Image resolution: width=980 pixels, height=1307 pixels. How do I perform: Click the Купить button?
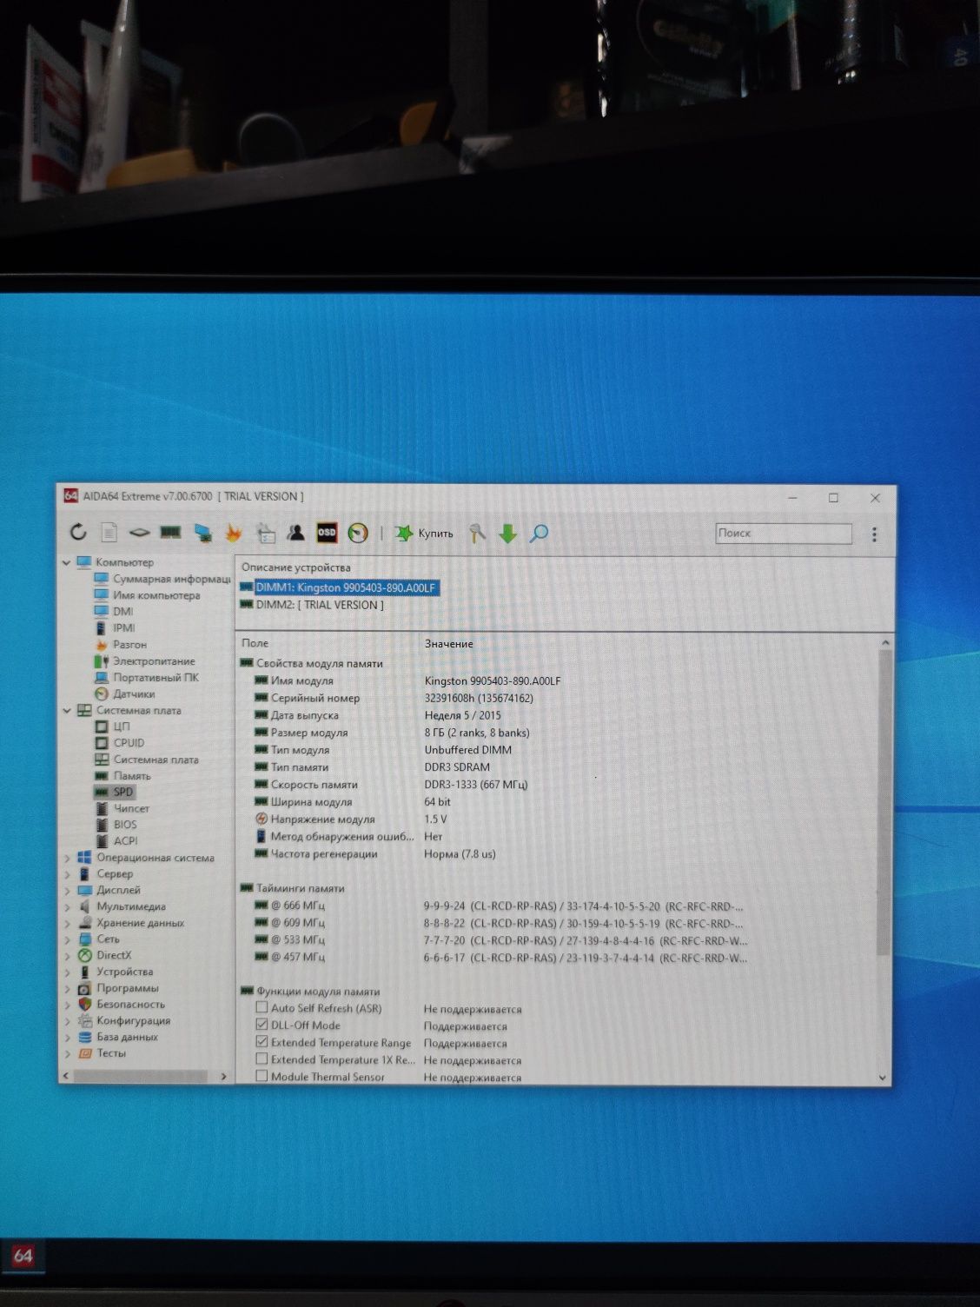[x=424, y=533]
